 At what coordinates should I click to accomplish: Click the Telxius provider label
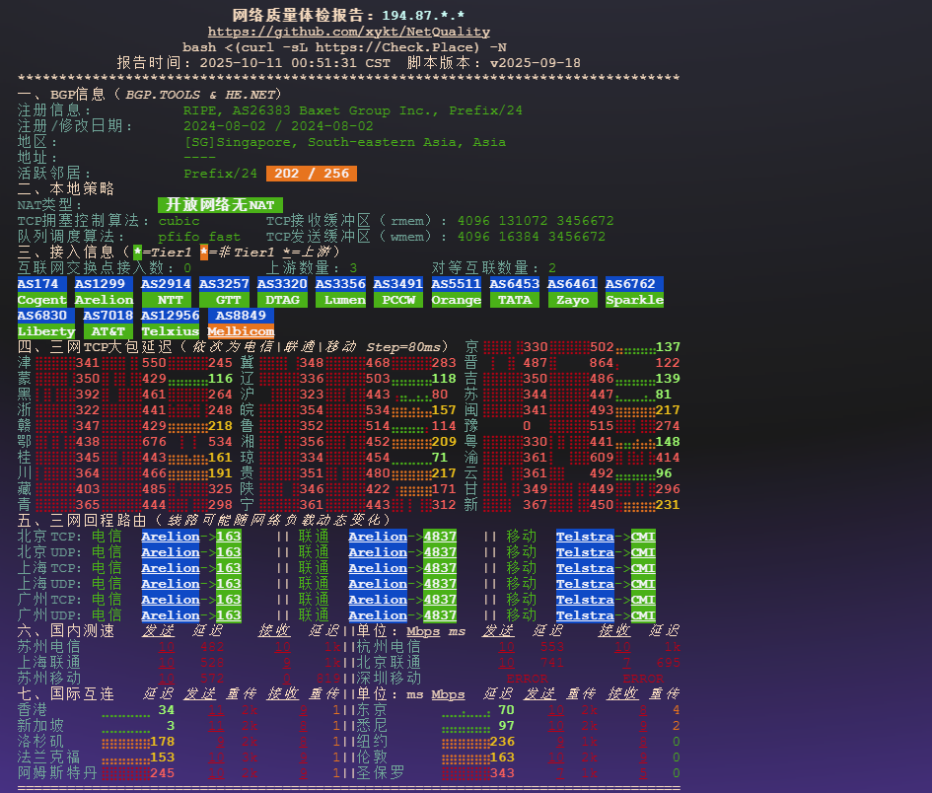(170, 331)
